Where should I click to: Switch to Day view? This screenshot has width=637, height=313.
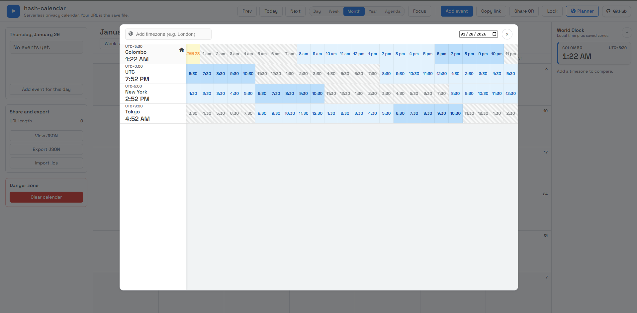(317, 11)
